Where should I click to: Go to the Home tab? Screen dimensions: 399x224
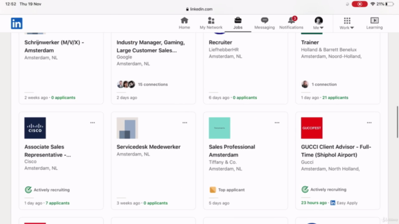point(185,24)
